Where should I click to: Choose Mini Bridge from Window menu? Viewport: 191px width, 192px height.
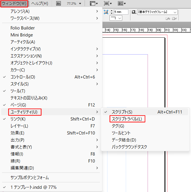(22, 35)
